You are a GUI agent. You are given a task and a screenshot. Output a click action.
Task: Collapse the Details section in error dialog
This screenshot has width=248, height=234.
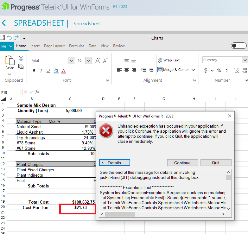pyautogui.click(x=115, y=163)
